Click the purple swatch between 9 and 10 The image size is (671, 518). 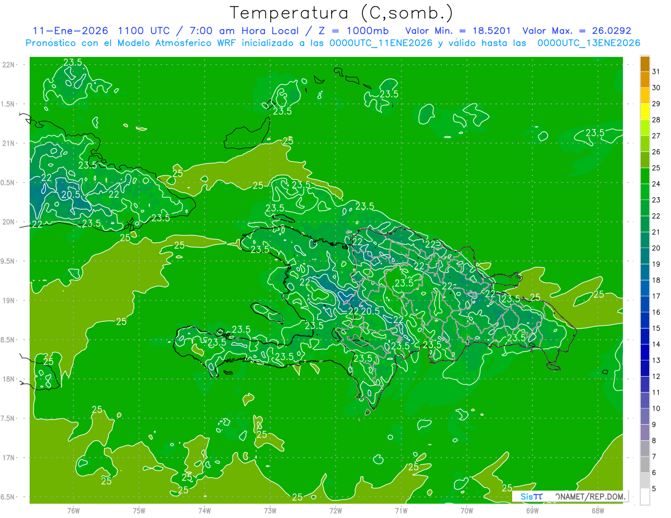click(x=645, y=417)
